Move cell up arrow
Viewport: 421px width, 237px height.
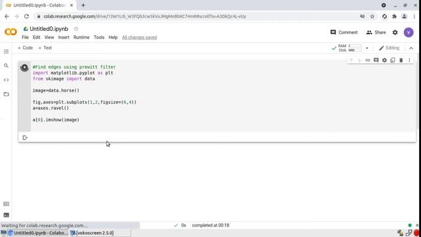click(351, 60)
